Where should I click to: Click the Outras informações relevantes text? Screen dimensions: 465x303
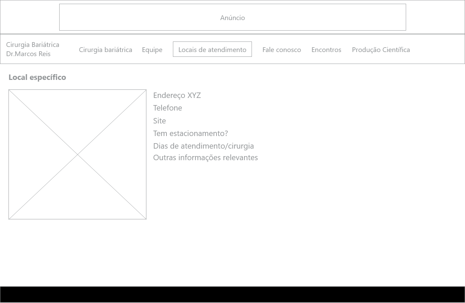click(206, 157)
